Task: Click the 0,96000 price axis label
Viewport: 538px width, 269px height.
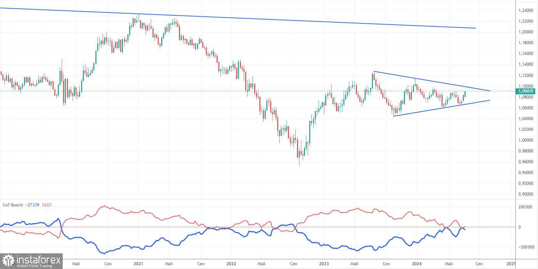Action: [x=526, y=162]
